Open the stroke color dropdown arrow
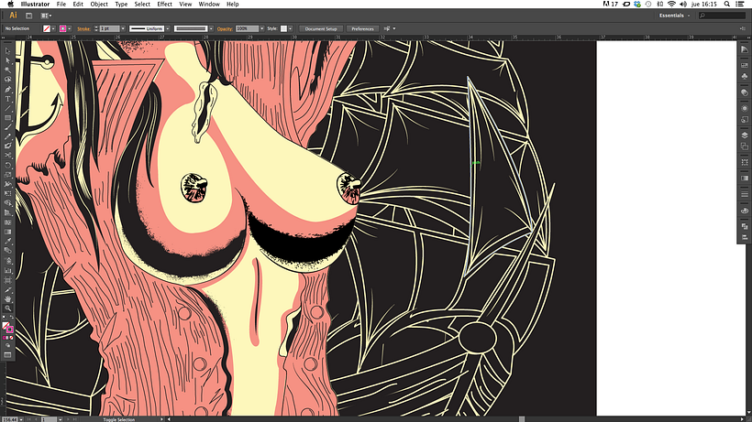This screenshot has width=752, height=422. [70, 28]
